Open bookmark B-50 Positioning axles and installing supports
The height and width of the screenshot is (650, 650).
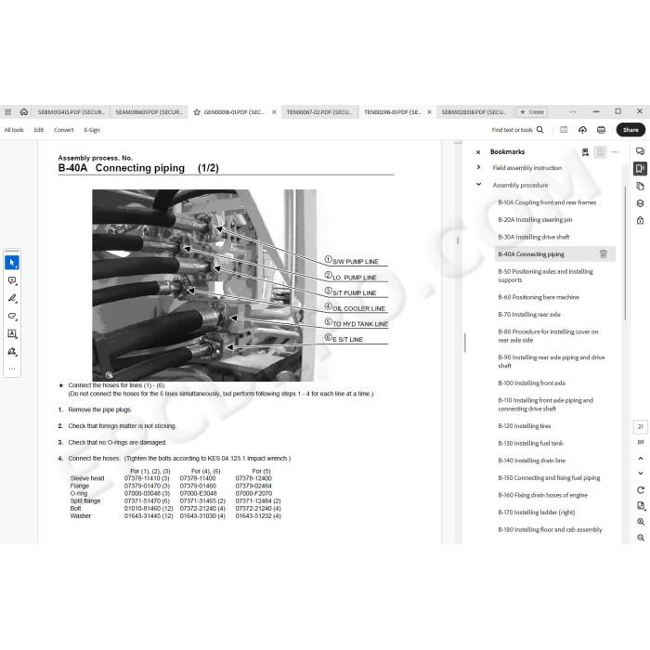coord(545,276)
